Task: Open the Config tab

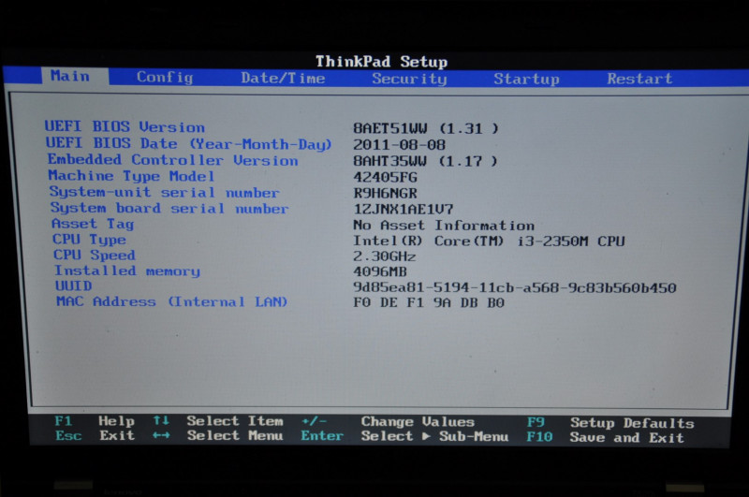Action: pos(165,77)
